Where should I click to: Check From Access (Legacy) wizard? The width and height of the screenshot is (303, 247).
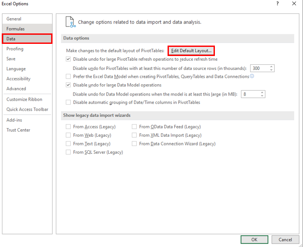coord(68,127)
